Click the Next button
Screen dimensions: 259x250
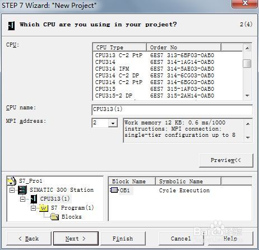(x=76, y=239)
